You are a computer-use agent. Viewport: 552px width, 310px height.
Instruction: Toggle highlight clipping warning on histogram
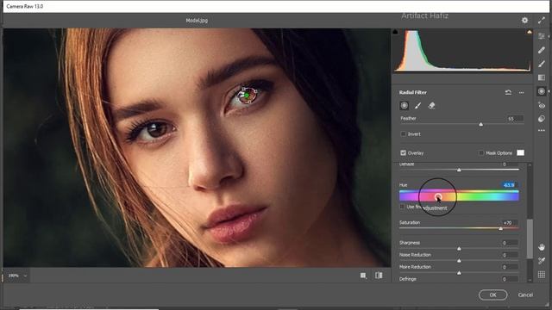pos(529,32)
